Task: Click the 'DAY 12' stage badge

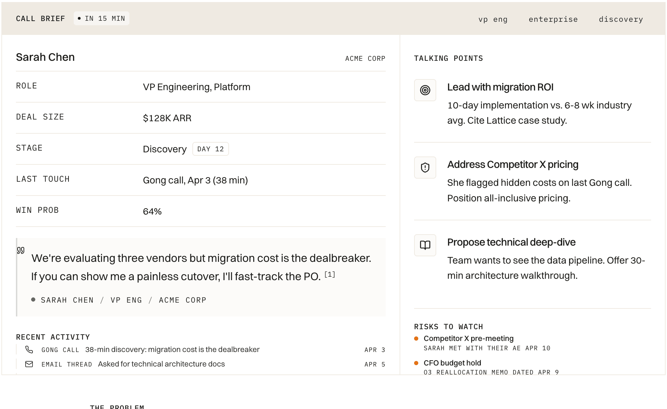Action: 210,149
